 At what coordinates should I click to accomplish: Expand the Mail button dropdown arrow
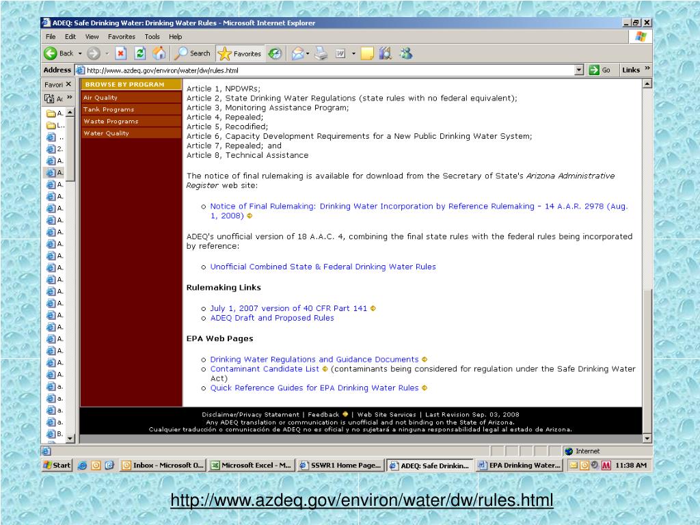pyautogui.click(x=308, y=53)
